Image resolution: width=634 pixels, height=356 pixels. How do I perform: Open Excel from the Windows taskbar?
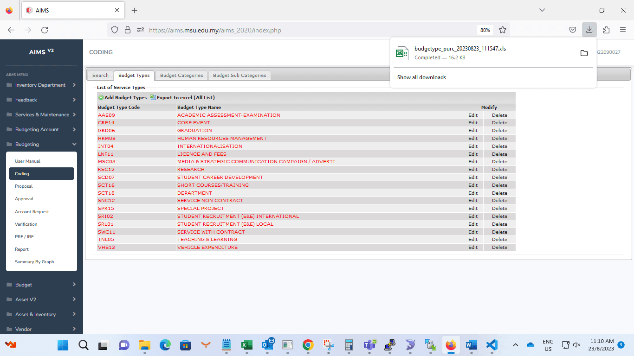pos(246,345)
